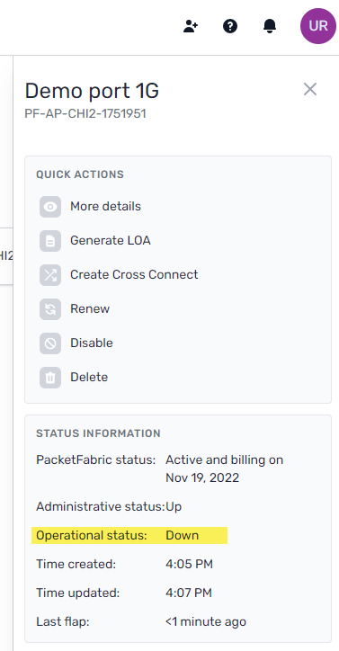
Task: Click the port ID PF-AP-CHI2-1751951
Action: [85, 114]
